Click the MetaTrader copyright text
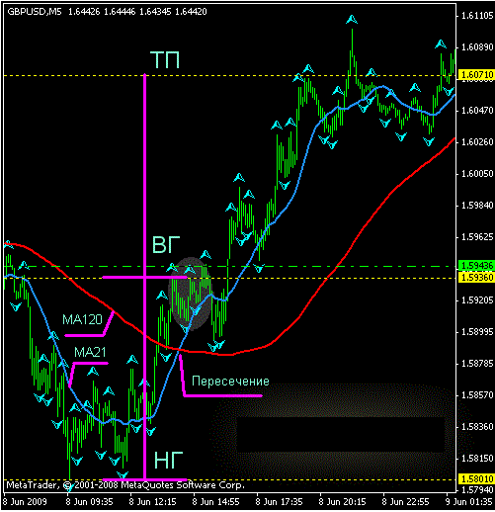Viewport: 495px width, 512px height. 125,485
